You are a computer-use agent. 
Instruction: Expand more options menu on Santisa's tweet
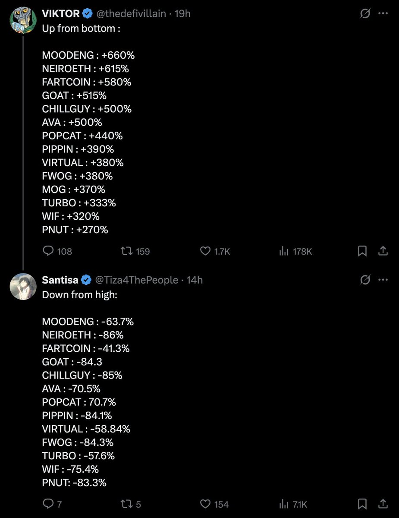[x=383, y=280]
